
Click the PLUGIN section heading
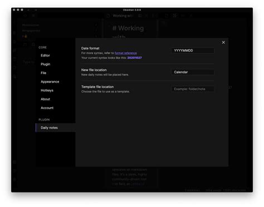[x=44, y=120]
